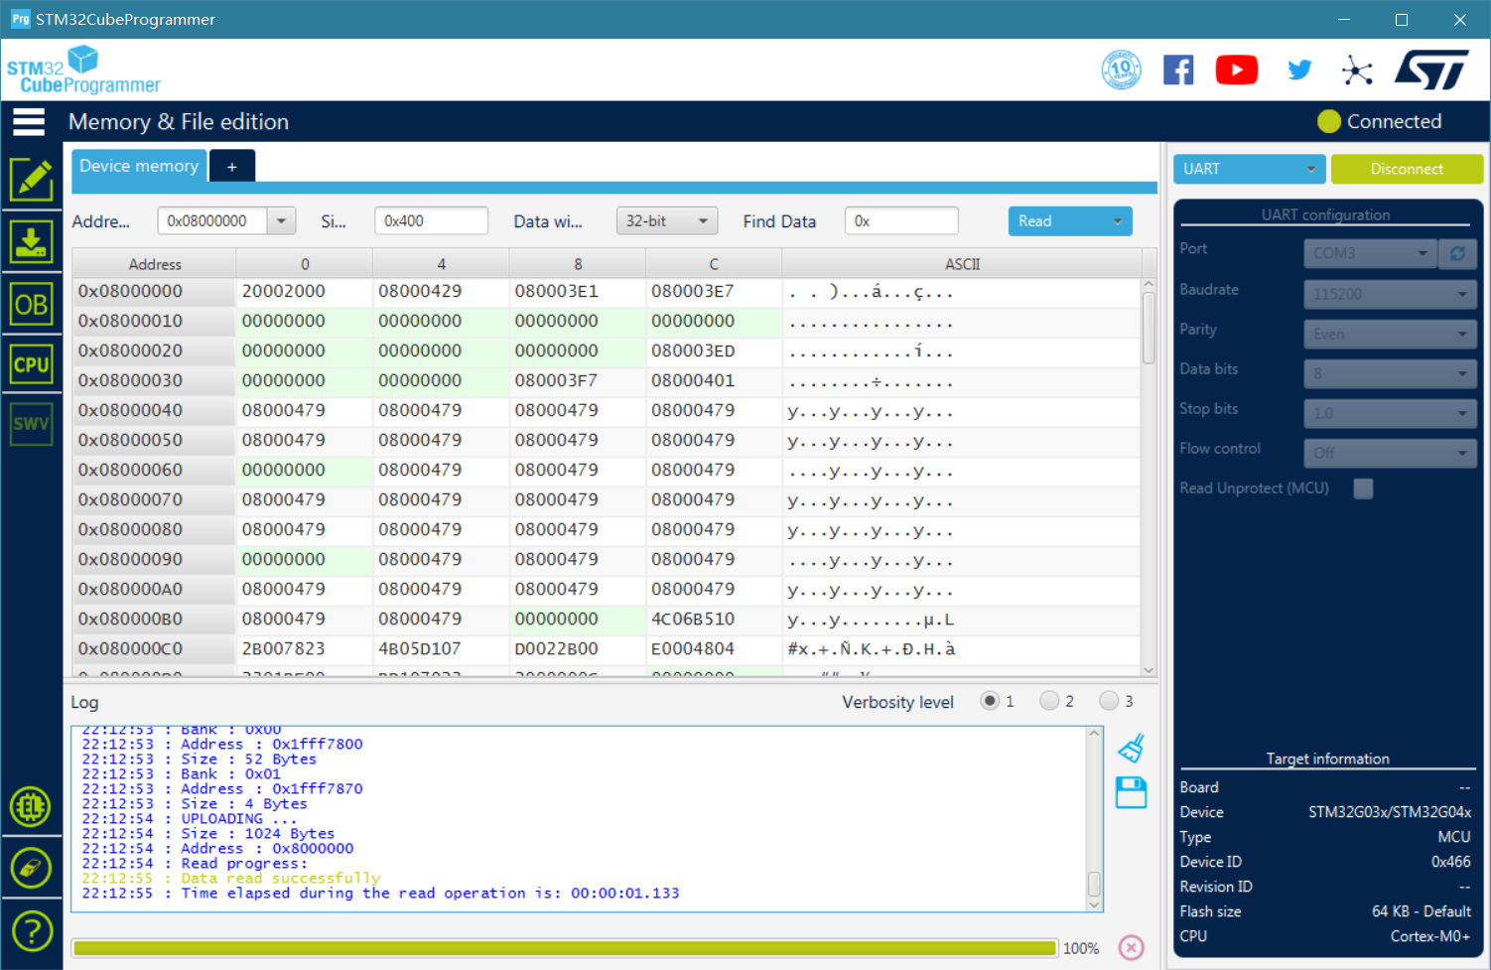
Task: Click the Address column header
Action: pos(155,264)
